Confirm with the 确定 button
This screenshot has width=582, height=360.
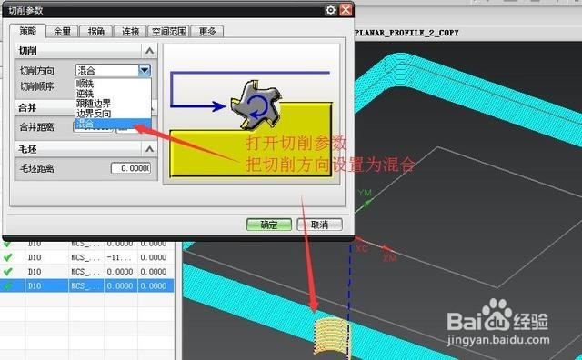269,225
